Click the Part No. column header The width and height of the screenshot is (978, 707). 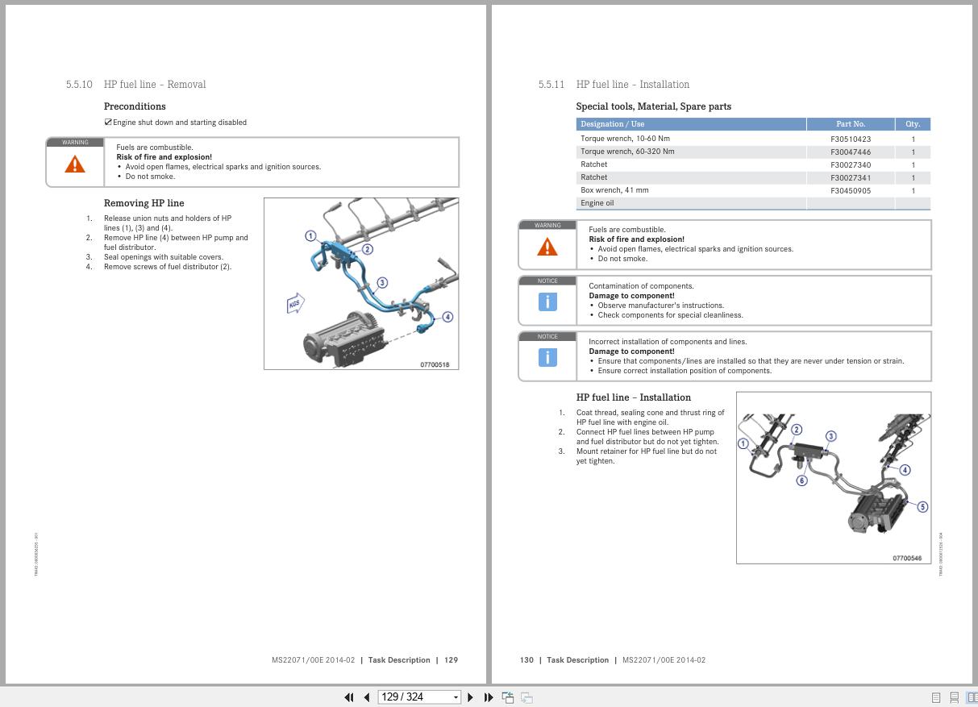851,124
